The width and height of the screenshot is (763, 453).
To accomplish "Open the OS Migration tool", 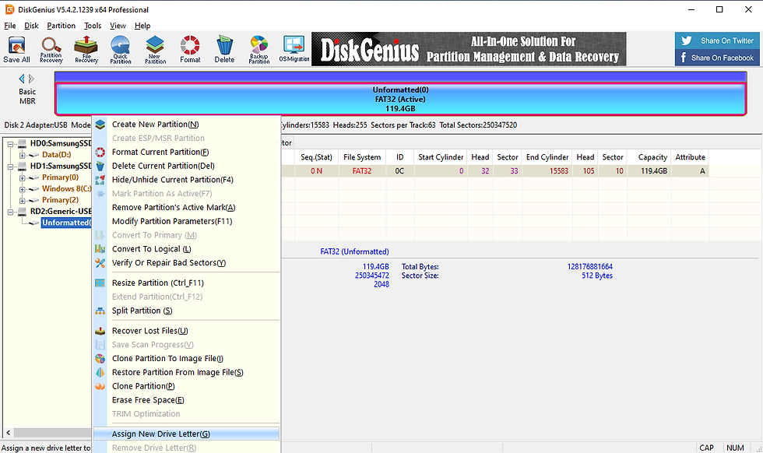I will (x=294, y=49).
